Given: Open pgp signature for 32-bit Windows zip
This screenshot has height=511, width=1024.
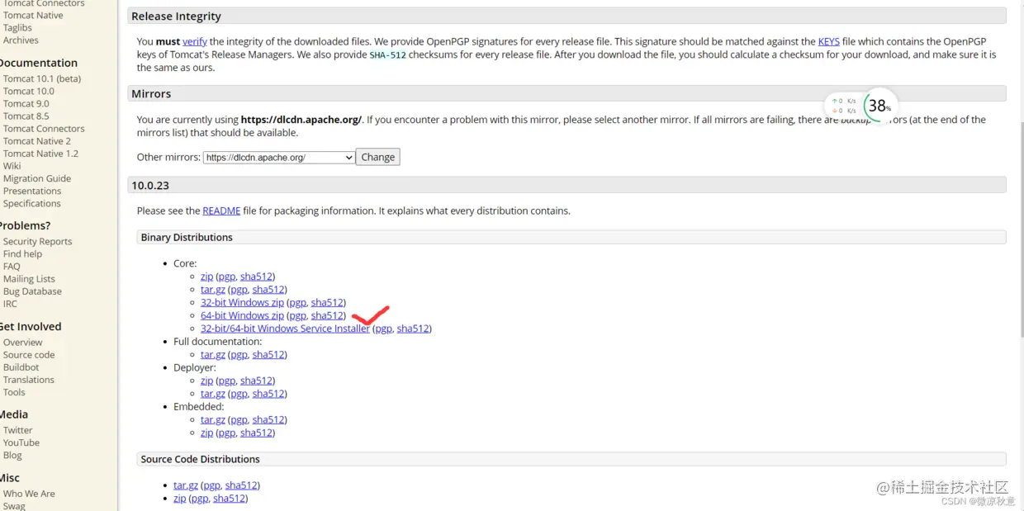Looking at the screenshot, I should (x=298, y=303).
